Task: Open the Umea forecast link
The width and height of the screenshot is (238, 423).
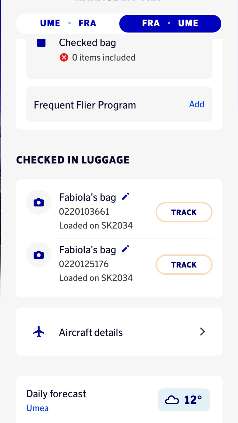Action: (x=38, y=408)
